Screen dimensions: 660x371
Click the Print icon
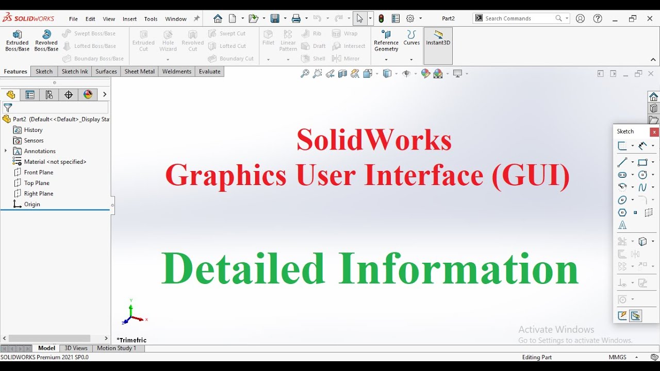pos(296,19)
